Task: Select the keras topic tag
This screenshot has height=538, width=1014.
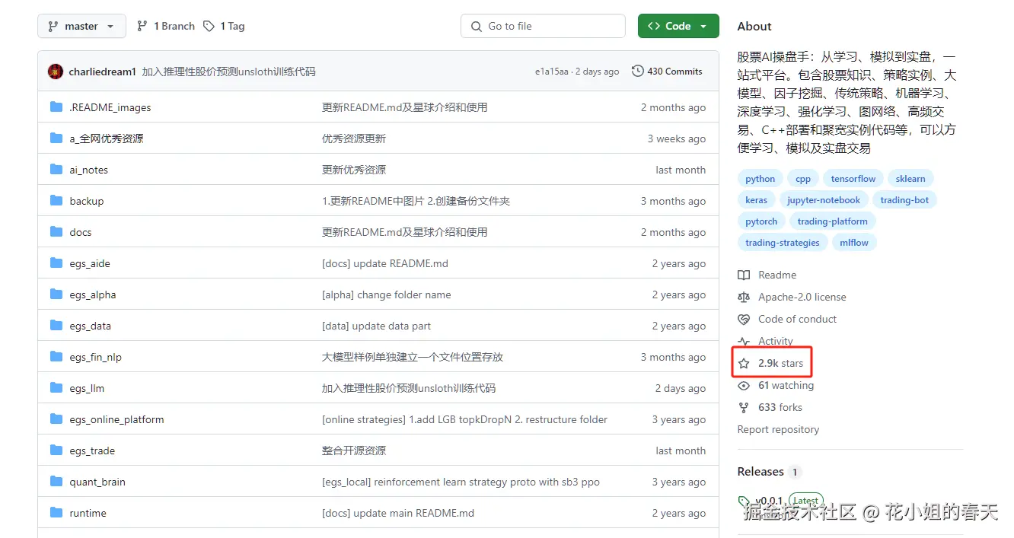Action: click(x=757, y=200)
